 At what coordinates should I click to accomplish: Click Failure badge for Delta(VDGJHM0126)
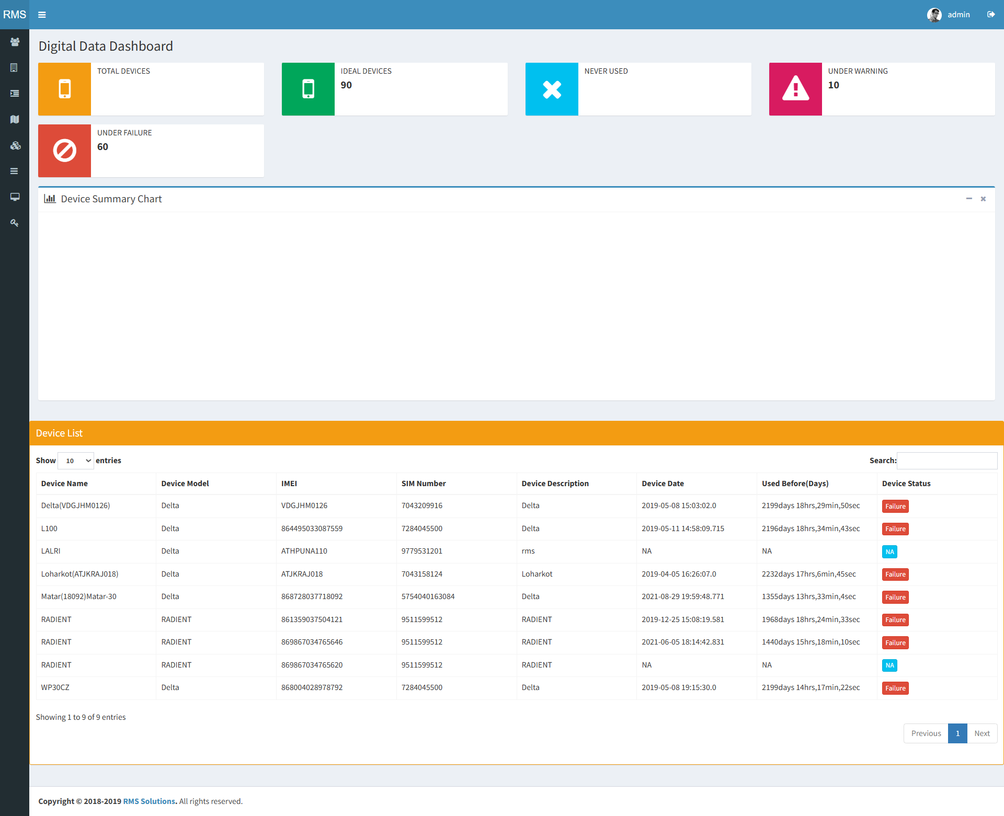[x=895, y=506]
